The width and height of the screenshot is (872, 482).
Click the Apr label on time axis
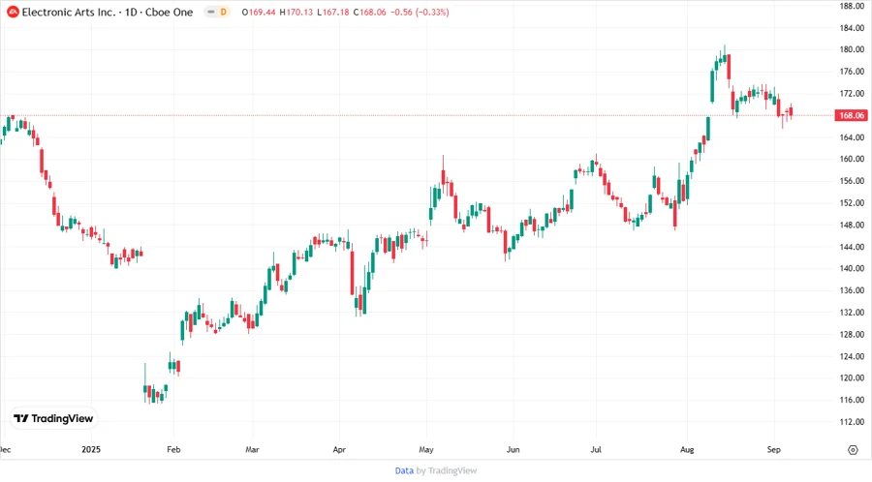pyautogui.click(x=339, y=449)
